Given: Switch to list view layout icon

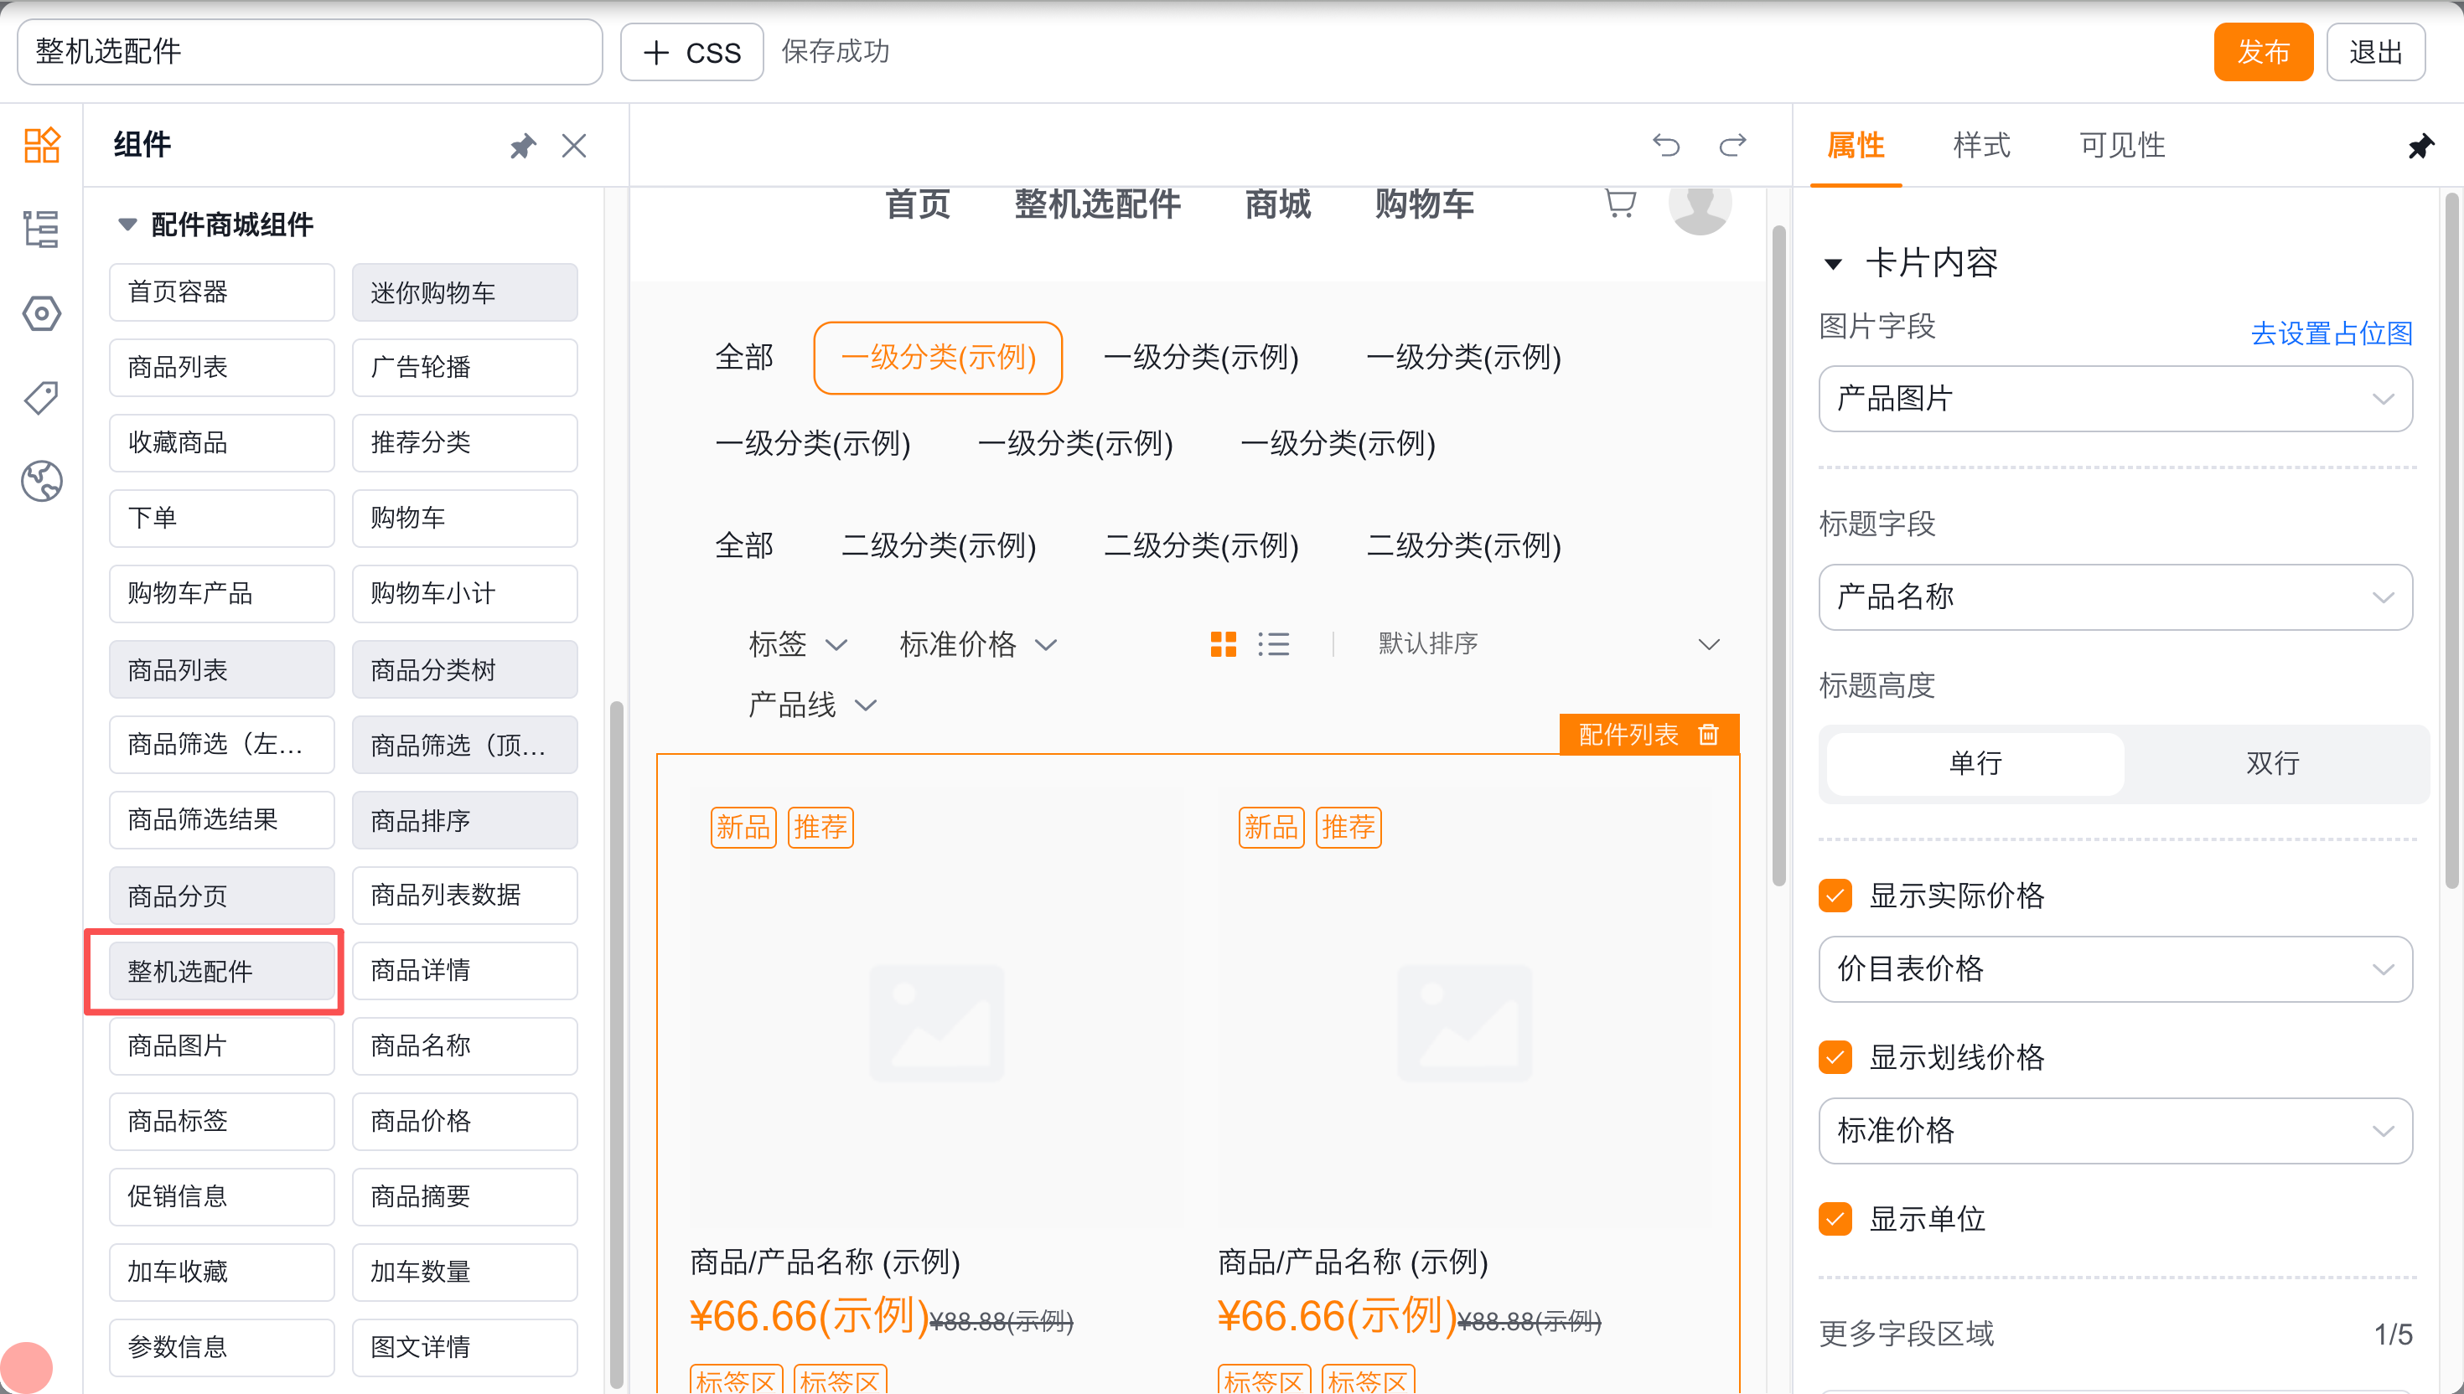Looking at the screenshot, I should pos(1274,643).
